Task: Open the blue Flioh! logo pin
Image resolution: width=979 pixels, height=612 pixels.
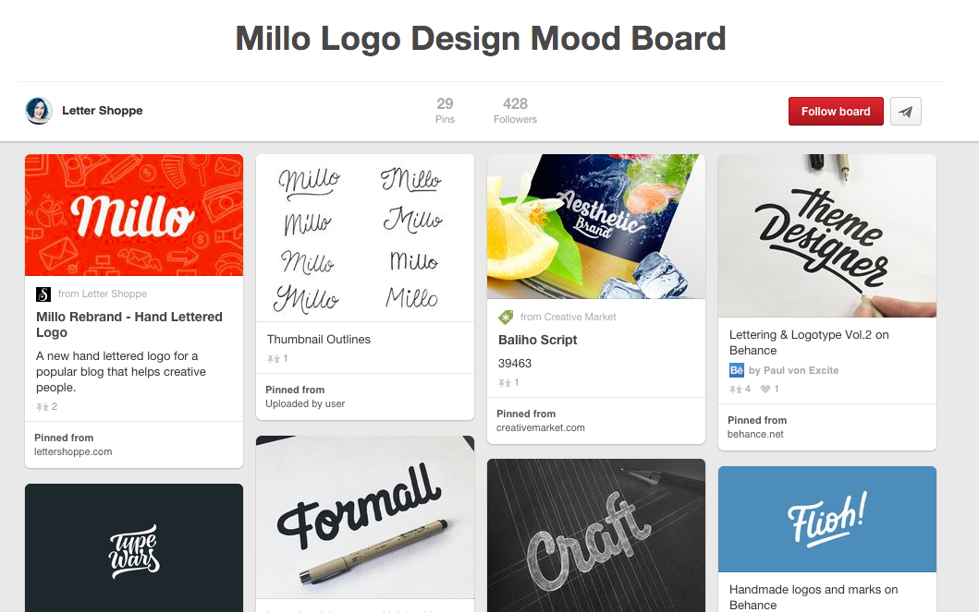Action: point(827,519)
